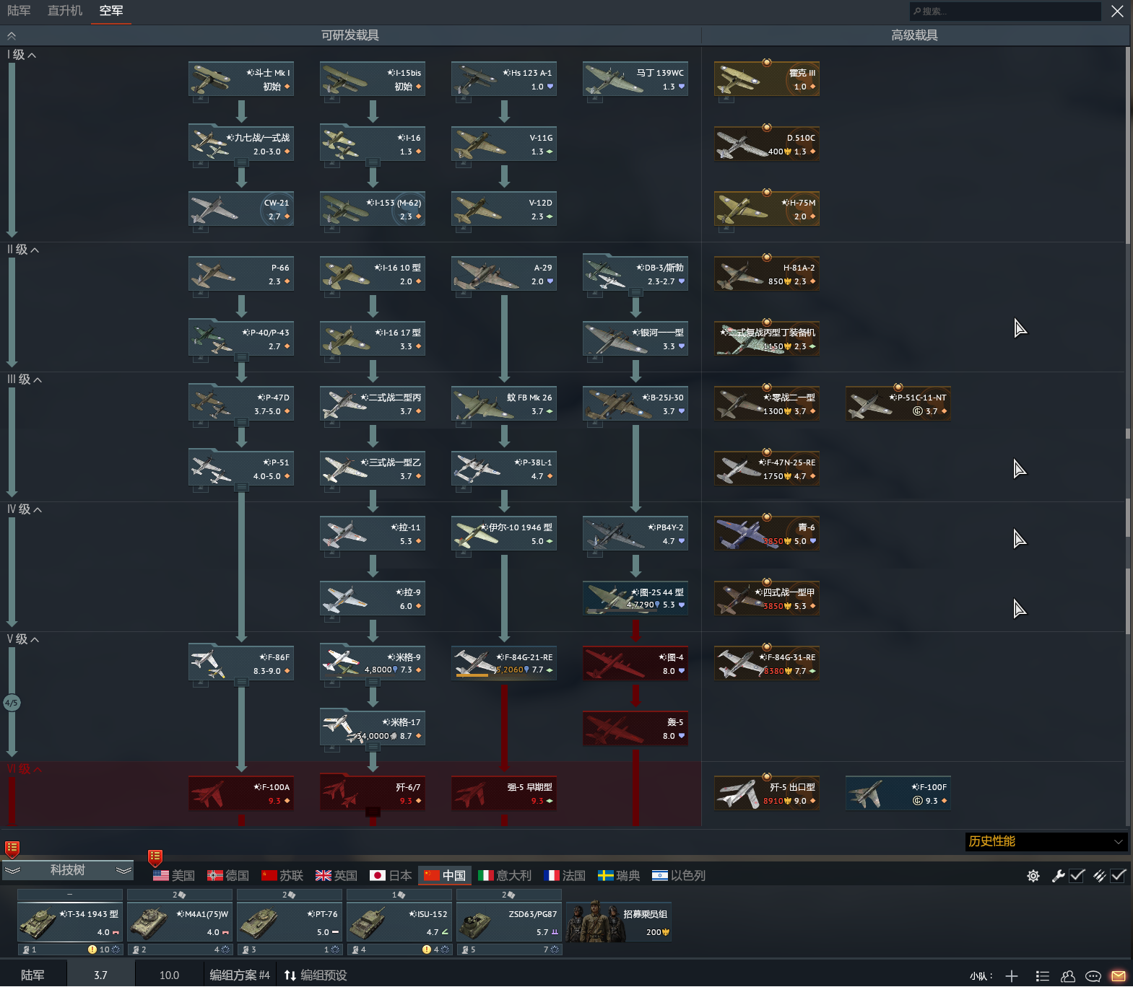Open the contacts people icon
Image resolution: width=1133 pixels, height=987 pixels.
pos(1068,976)
